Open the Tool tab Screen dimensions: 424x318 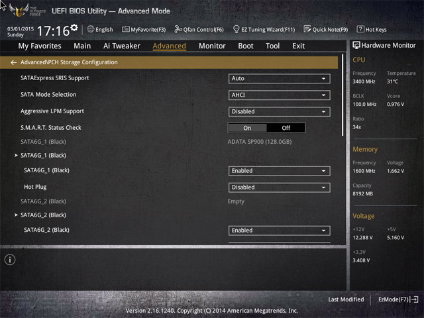point(272,46)
